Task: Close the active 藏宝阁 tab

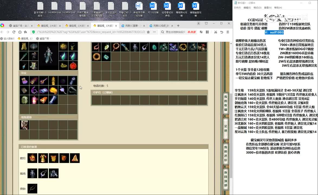Action: pyautogui.click(x=116, y=26)
